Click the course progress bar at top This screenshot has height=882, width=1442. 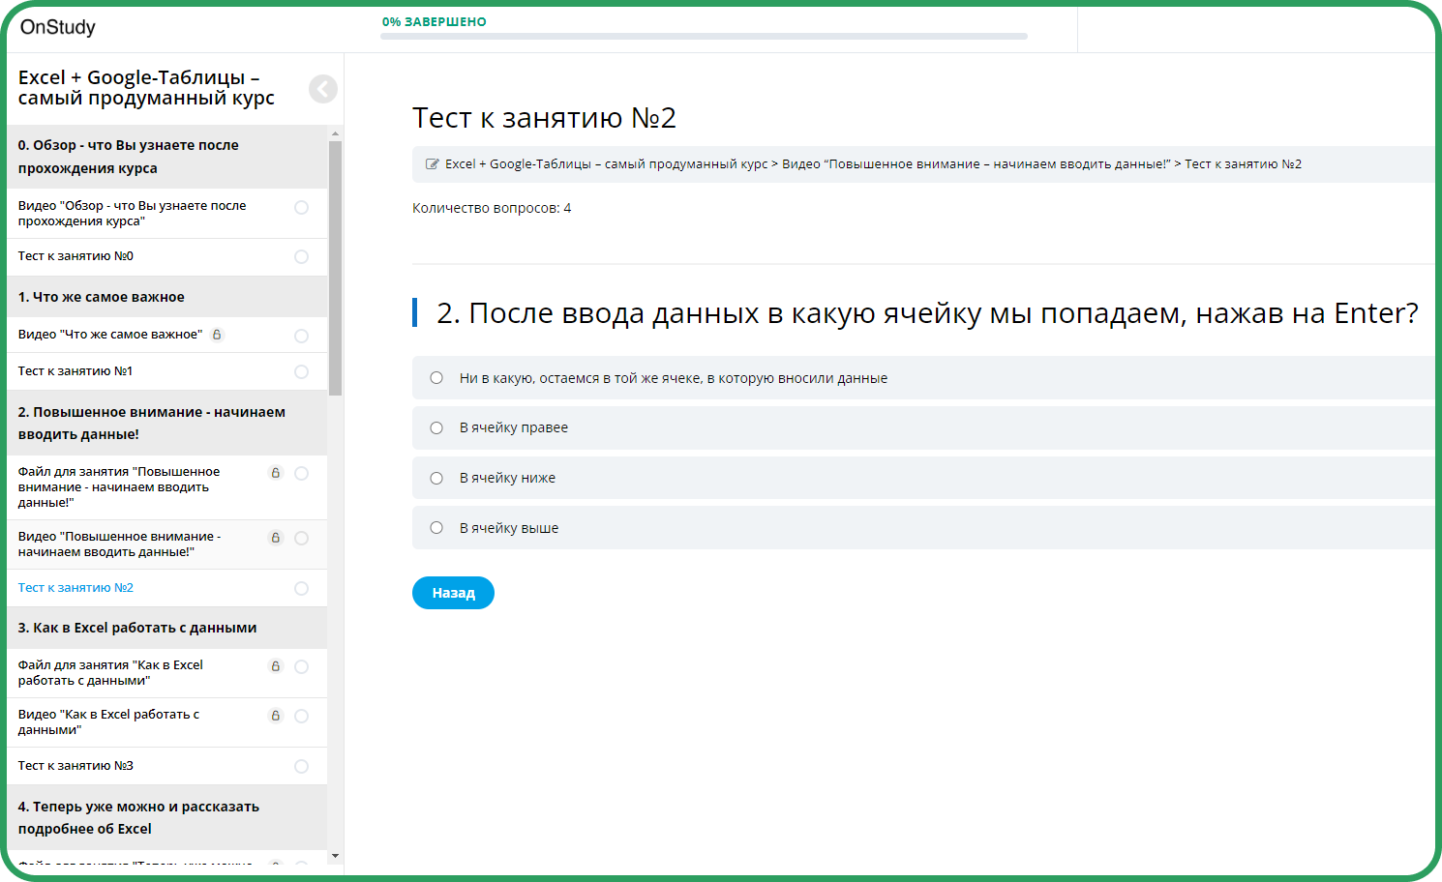click(704, 37)
